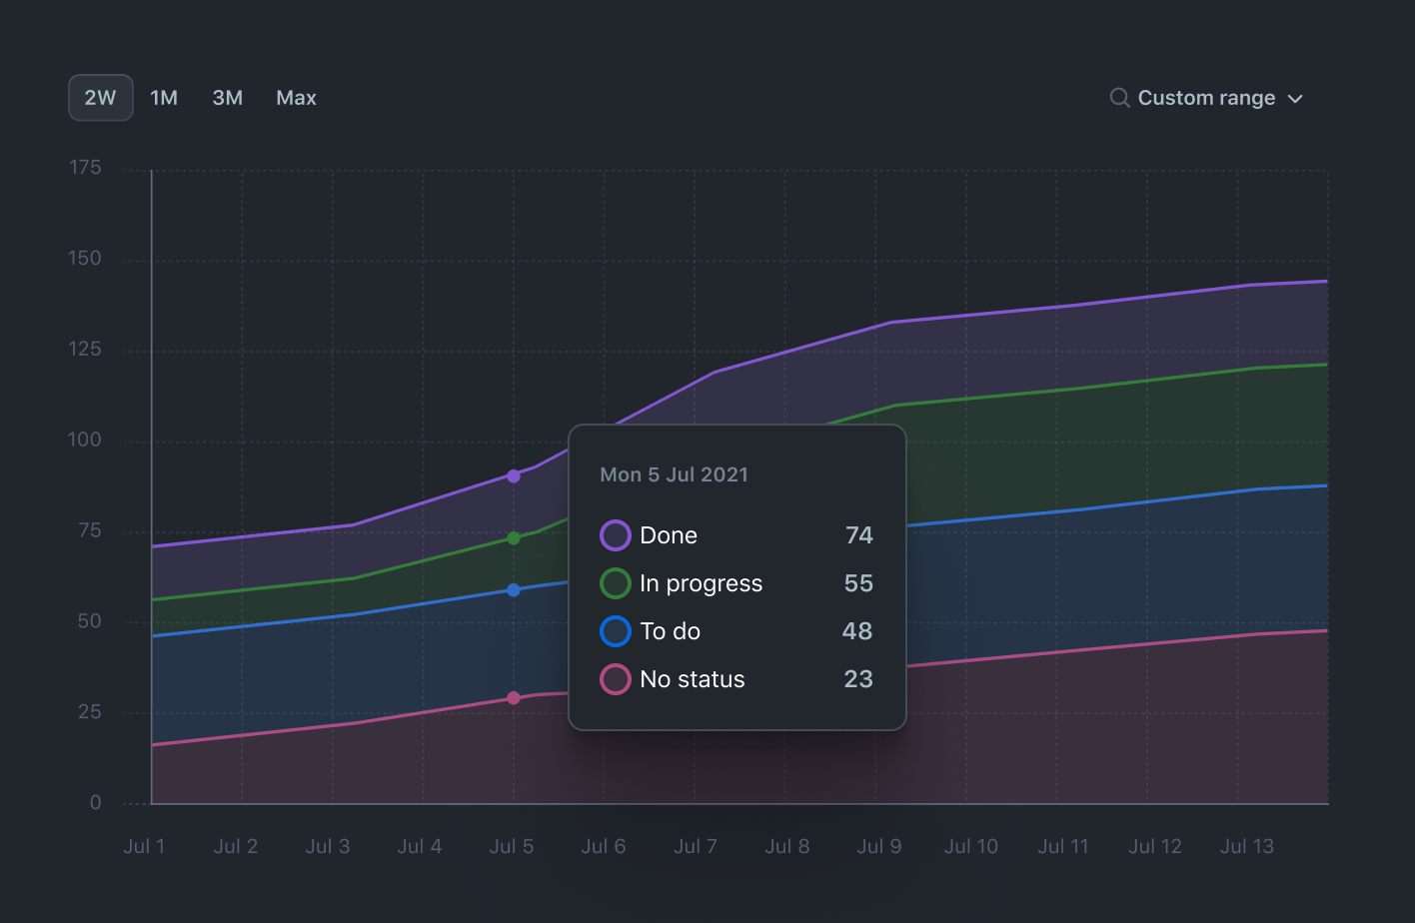Click the blue To do point on Jul 5
The image size is (1415, 923).
click(514, 590)
